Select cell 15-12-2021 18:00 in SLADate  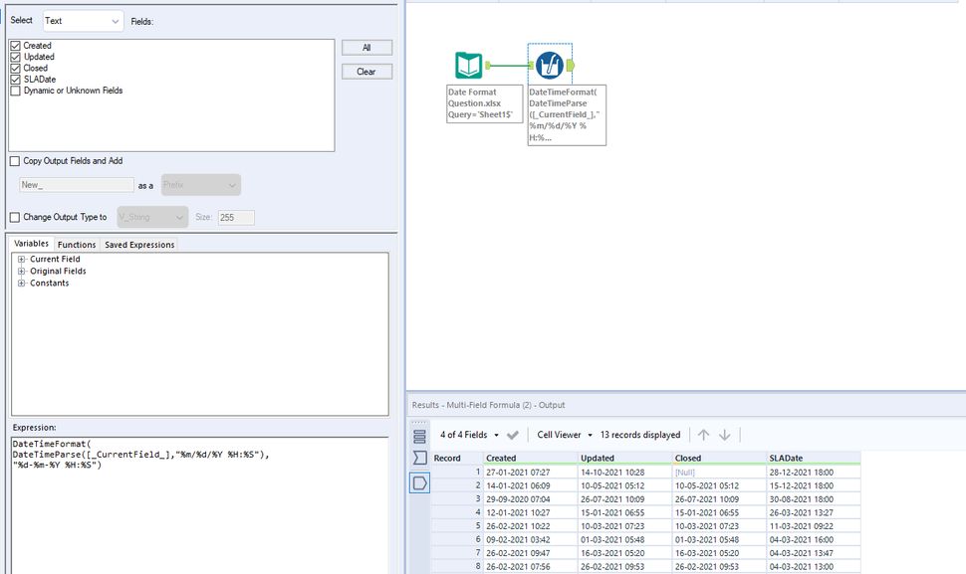(814, 486)
